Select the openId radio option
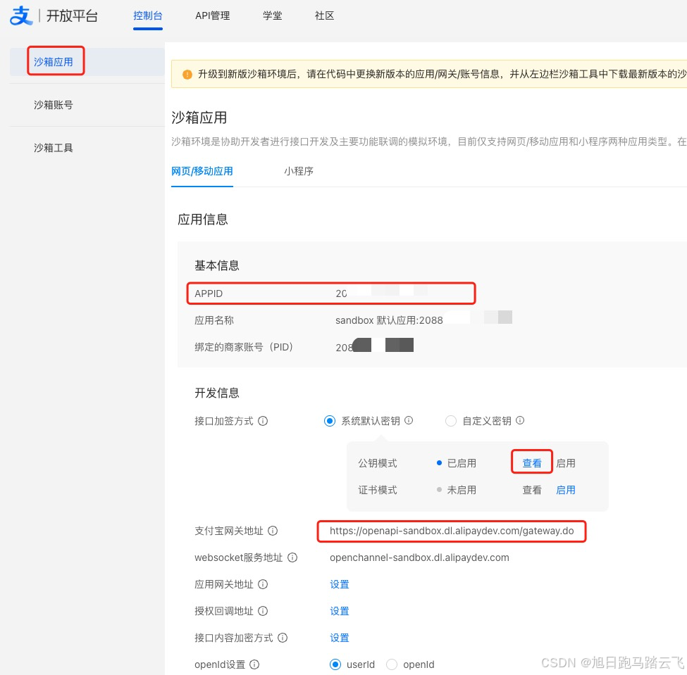The image size is (687, 675). (x=392, y=664)
